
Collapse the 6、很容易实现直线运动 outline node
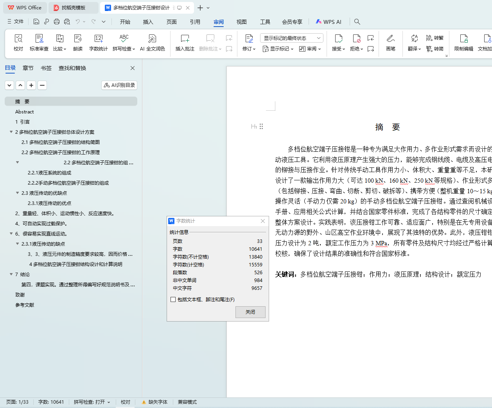click(11, 234)
